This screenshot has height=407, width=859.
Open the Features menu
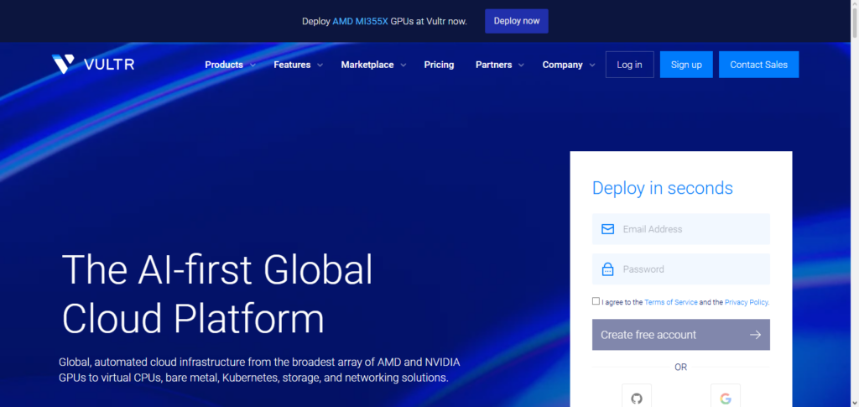292,65
